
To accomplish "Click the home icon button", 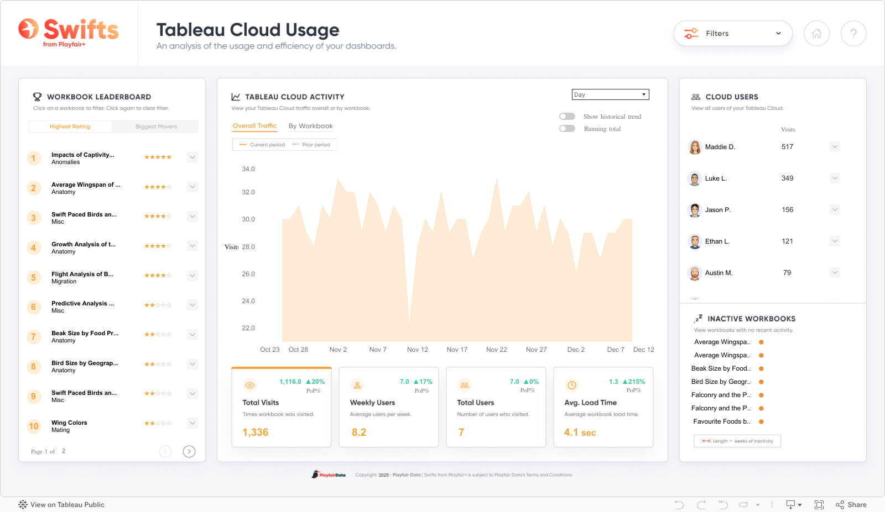I will pos(816,34).
